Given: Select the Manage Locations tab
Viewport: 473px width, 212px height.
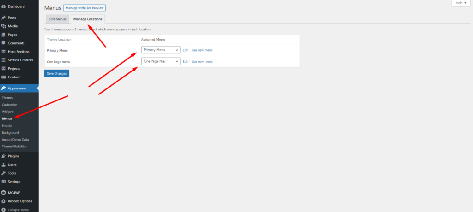Looking at the screenshot, I should [88, 19].
